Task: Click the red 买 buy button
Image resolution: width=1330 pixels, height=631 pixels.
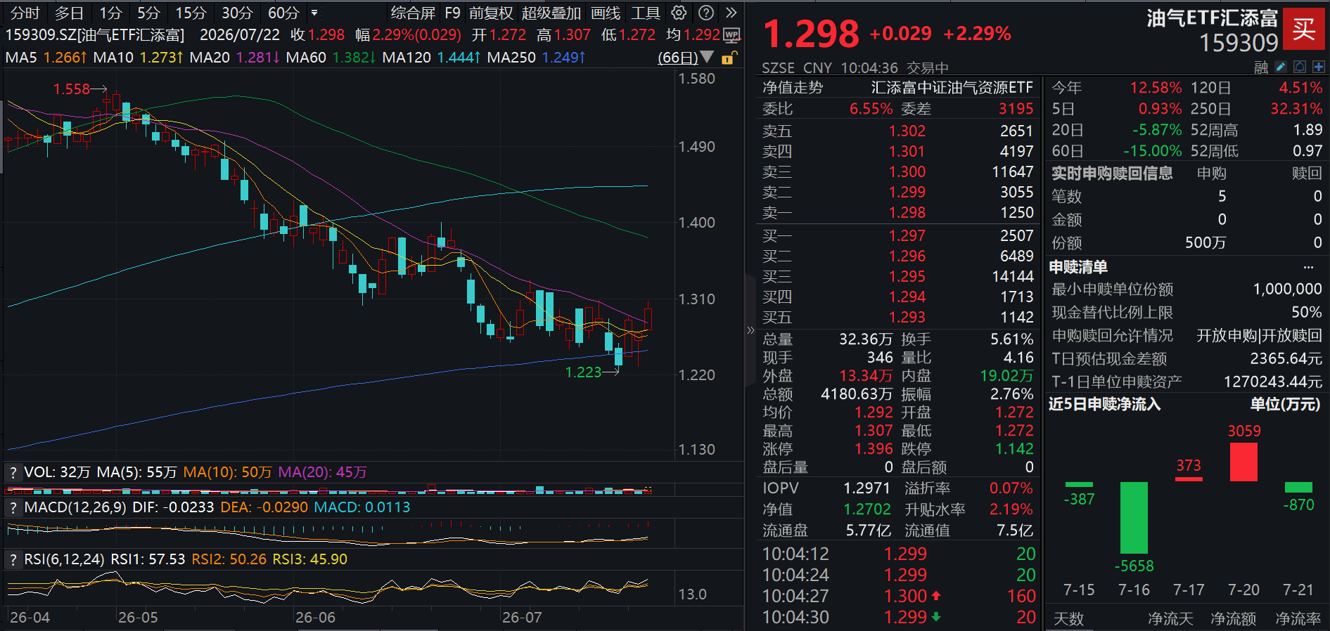Action: [1303, 29]
